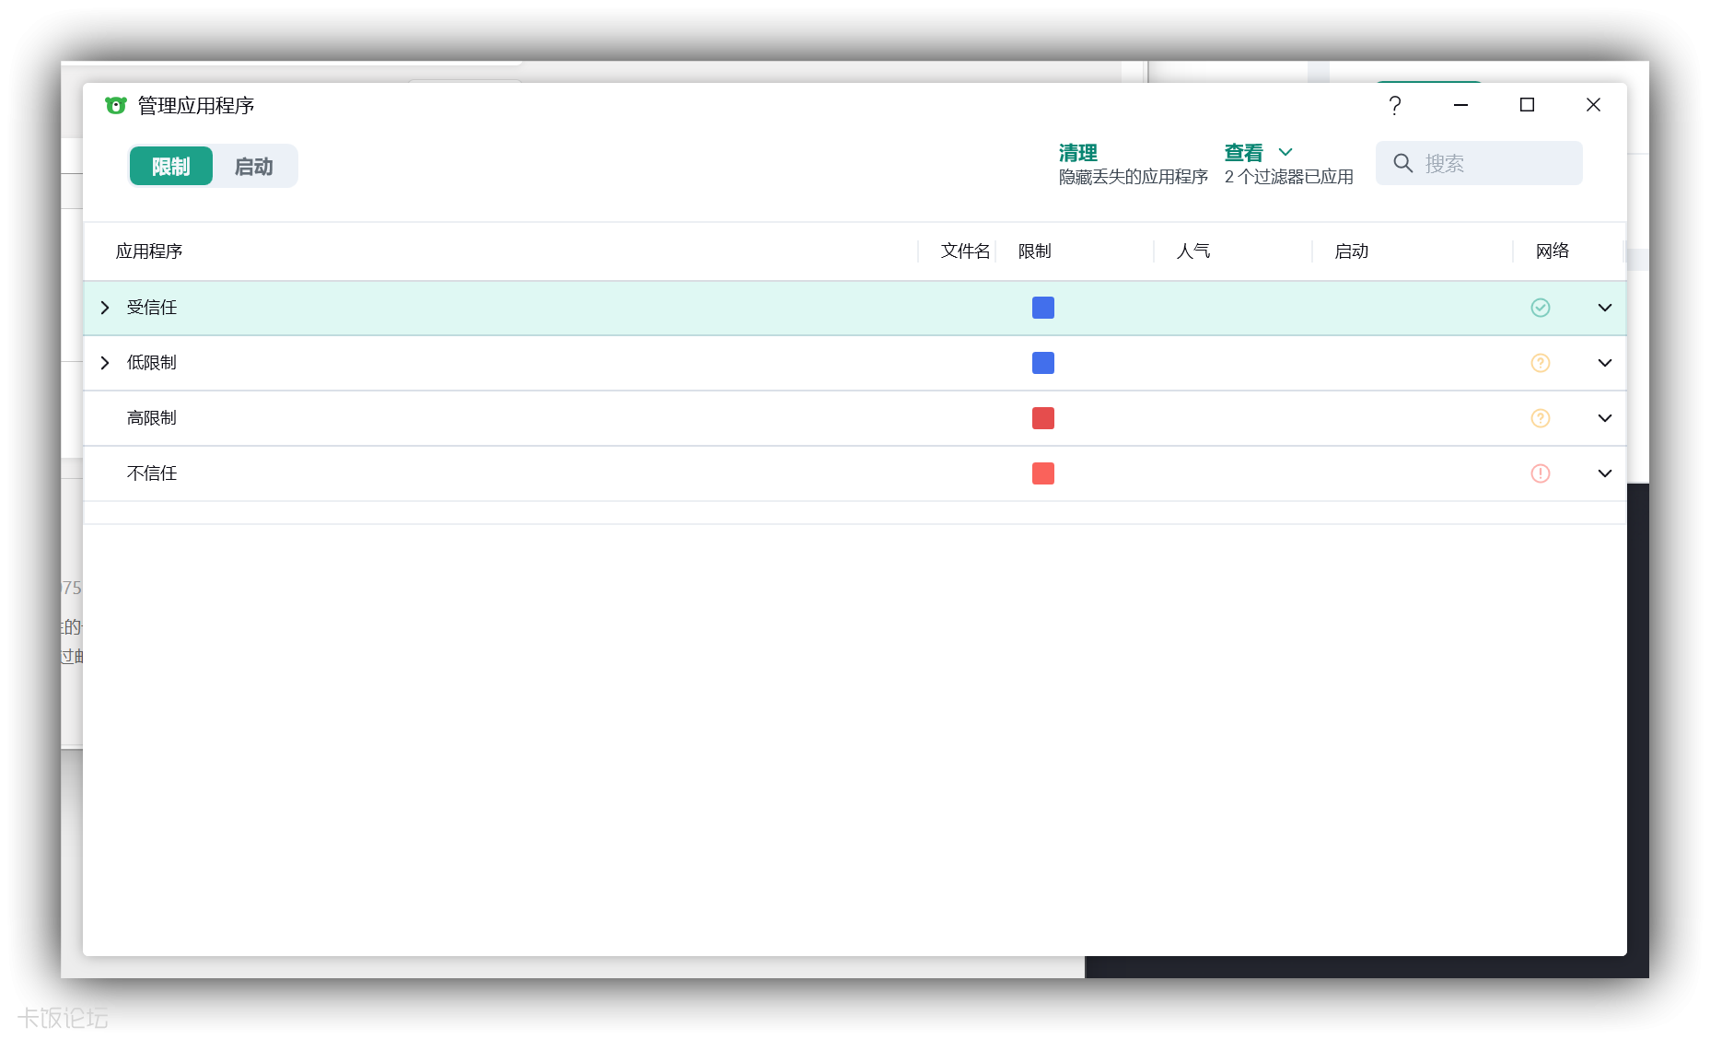Sort by the 人气 column header
The image size is (1710, 1039).
point(1193,251)
